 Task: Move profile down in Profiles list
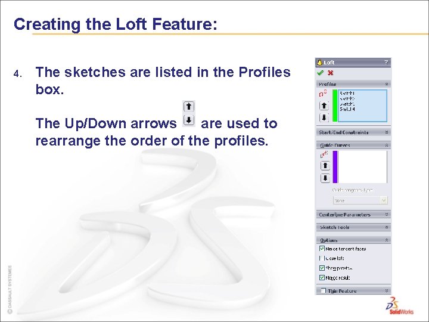324,117
